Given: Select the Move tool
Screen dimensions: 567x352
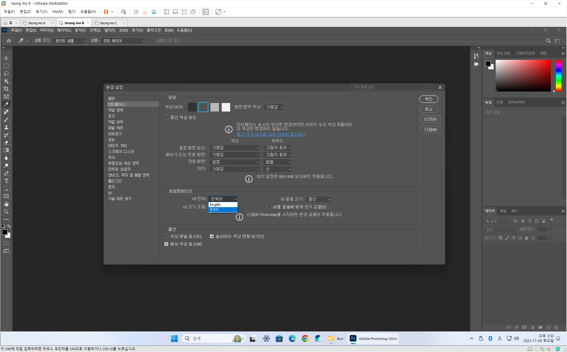Looking at the screenshot, I should pyautogui.click(x=6, y=58).
